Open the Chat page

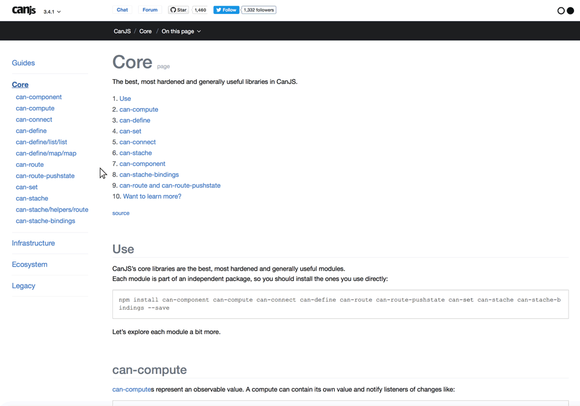pyautogui.click(x=122, y=10)
